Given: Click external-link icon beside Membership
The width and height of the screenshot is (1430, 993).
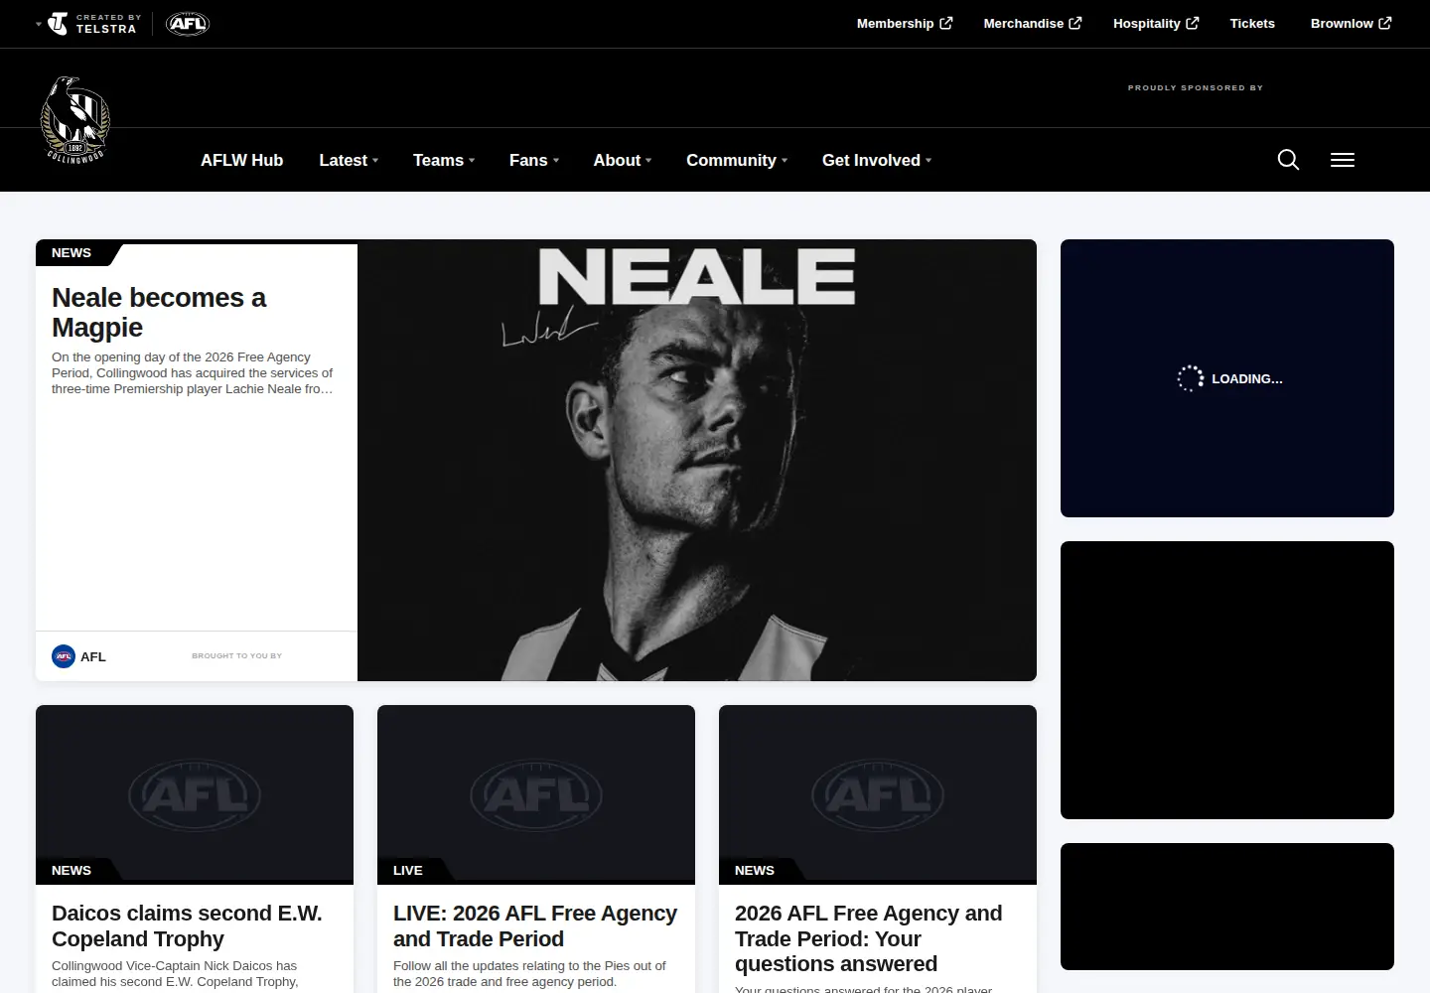Looking at the screenshot, I should pos(946,23).
